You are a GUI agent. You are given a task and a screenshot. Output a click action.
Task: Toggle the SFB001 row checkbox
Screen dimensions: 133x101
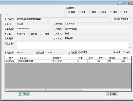click(7, 61)
